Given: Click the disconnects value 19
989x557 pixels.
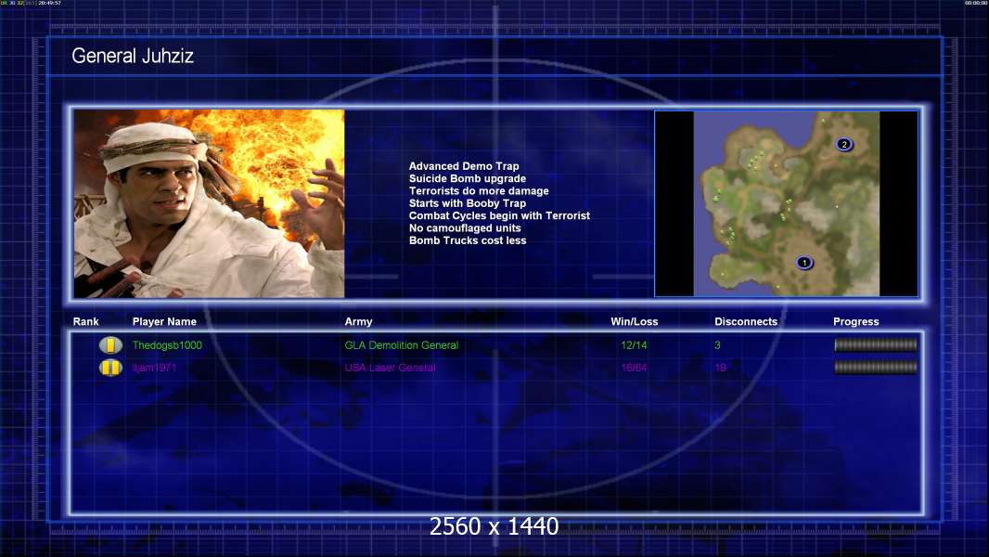Looking at the screenshot, I should point(720,368).
